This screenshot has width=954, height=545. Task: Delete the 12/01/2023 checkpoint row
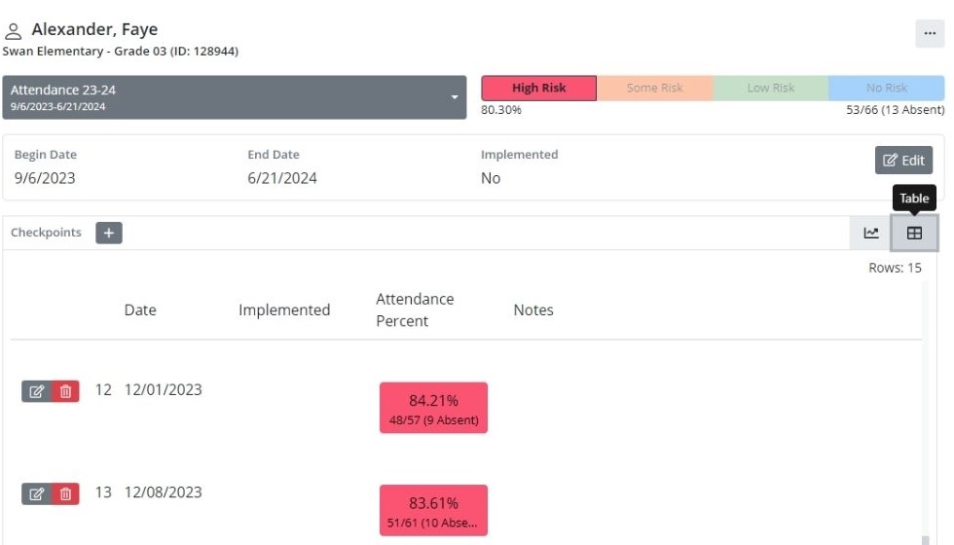pos(65,391)
